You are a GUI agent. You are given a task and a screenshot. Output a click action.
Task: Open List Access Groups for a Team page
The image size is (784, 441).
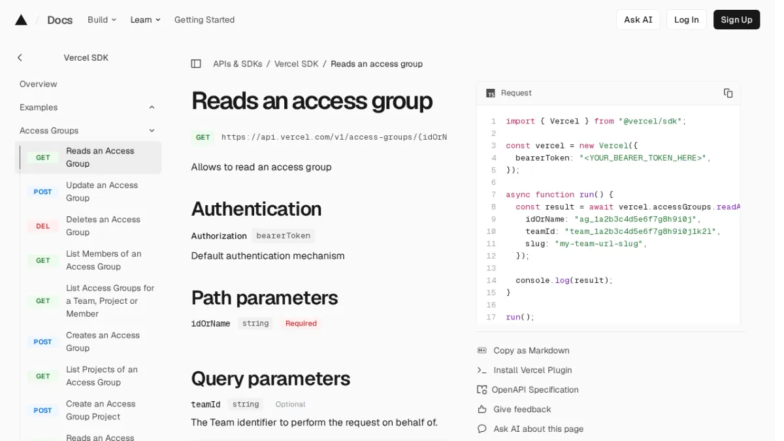(x=110, y=301)
